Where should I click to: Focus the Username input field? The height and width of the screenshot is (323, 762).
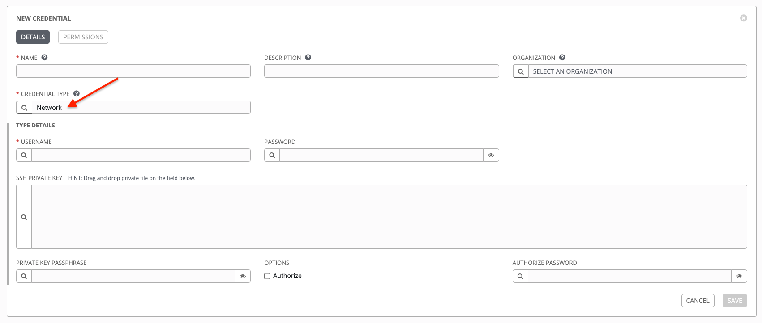coord(141,155)
